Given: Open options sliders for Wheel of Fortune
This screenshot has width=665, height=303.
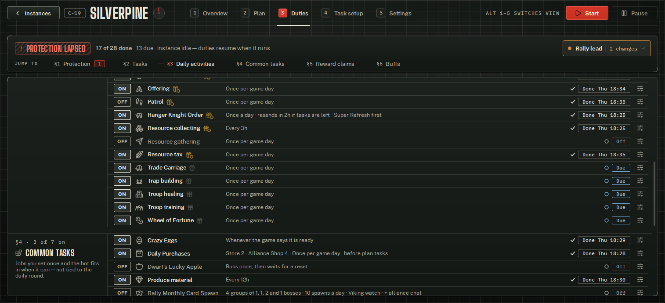Looking at the screenshot, I should click(640, 220).
